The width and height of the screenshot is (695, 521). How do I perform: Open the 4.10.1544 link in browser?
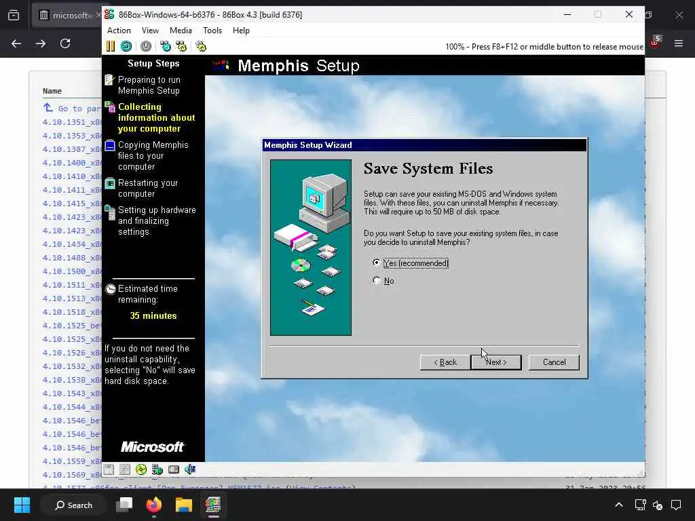72,407
